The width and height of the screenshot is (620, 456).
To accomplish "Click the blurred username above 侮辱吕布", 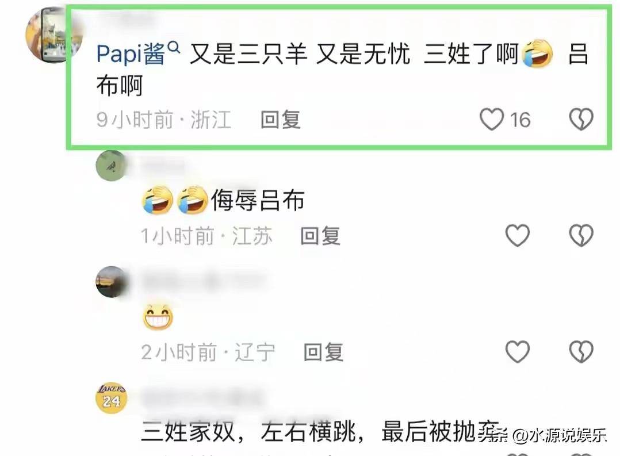I will click(x=163, y=164).
